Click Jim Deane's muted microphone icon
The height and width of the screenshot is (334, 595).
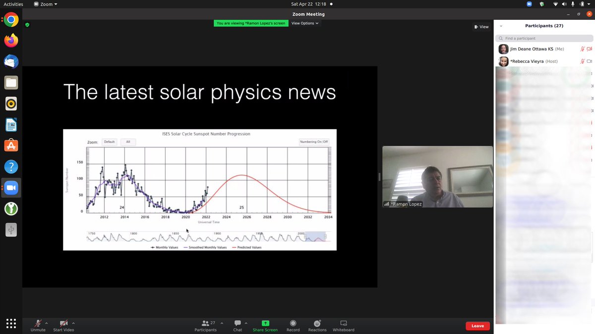[583, 49]
